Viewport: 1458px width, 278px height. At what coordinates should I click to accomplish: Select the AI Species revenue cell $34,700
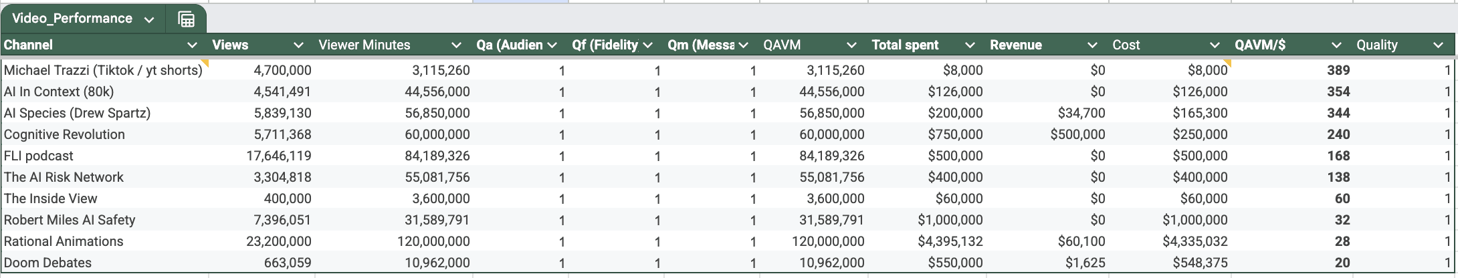1081,113
